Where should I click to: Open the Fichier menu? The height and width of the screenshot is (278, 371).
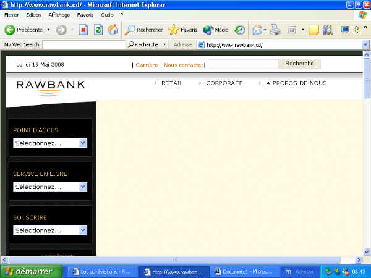[11, 15]
